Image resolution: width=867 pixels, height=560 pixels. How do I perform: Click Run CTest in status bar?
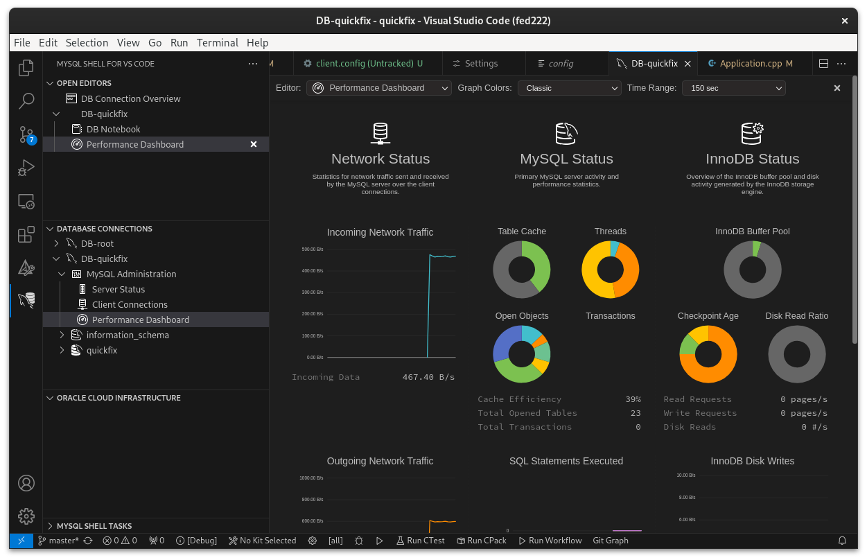coord(420,541)
